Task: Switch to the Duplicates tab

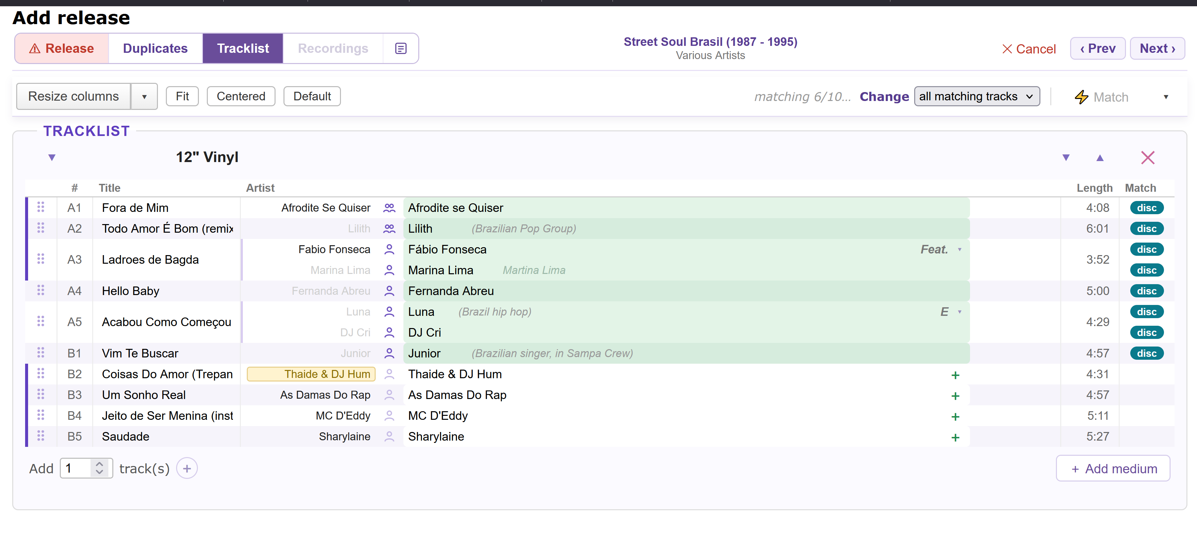Action: pos(155,48)
